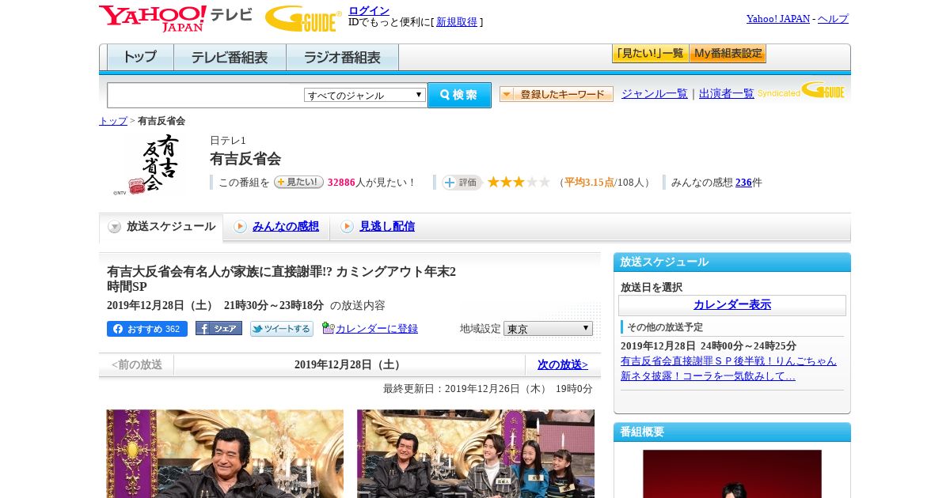Expand the 登録したキーワード dropdown

557,94
